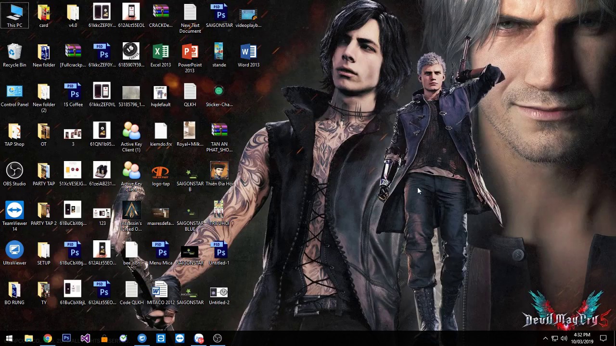The height and width of the screenshot is (346, 616).
Task: Open File Explorer from the taskbar
Action: pyautogui.click(x=28, y=338)
